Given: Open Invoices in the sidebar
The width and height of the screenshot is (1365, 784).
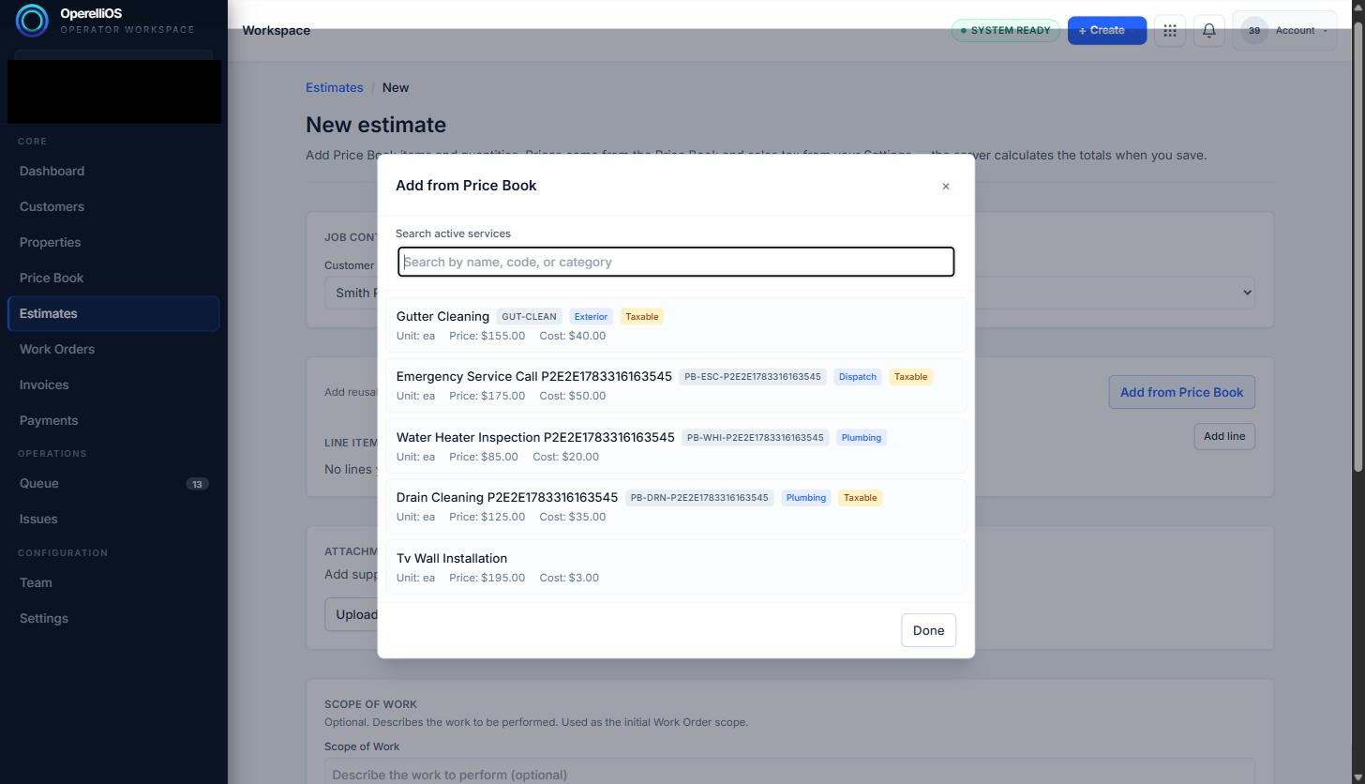Looking at the screenshot, I should (x=113, y=384).
